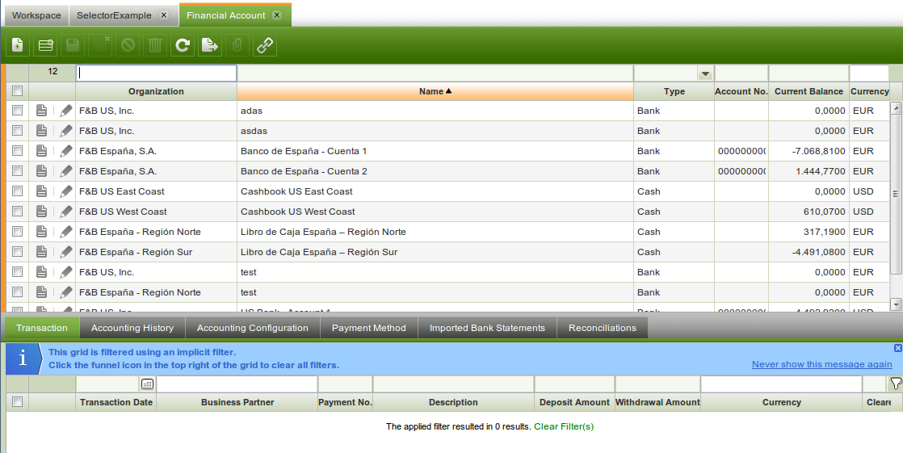Insert a new row in grid
903x453 pixels.
pos(45,45)
